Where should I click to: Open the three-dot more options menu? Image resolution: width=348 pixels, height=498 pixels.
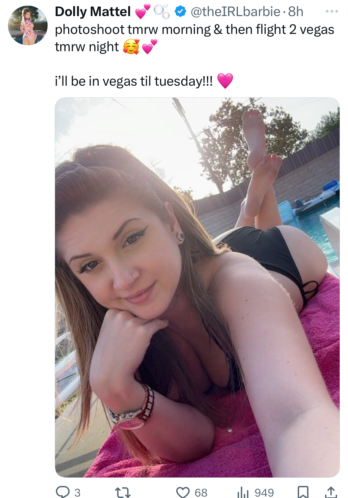pyautogui.click(x=332, y=12)
